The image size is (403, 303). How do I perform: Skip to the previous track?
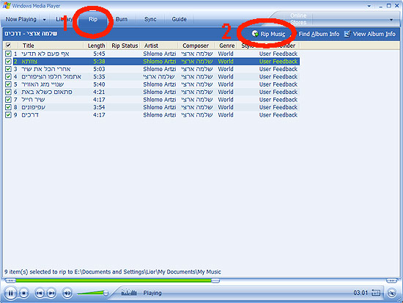tap(40, 293)
